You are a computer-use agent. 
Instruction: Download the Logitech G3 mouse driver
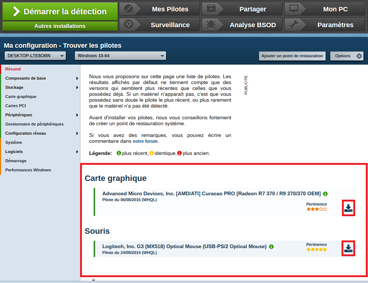coord(348,248)
